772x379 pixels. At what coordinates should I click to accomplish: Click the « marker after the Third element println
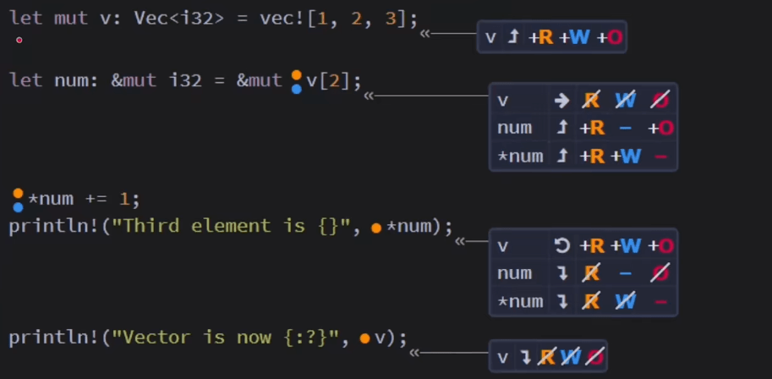tap(460, 241)
